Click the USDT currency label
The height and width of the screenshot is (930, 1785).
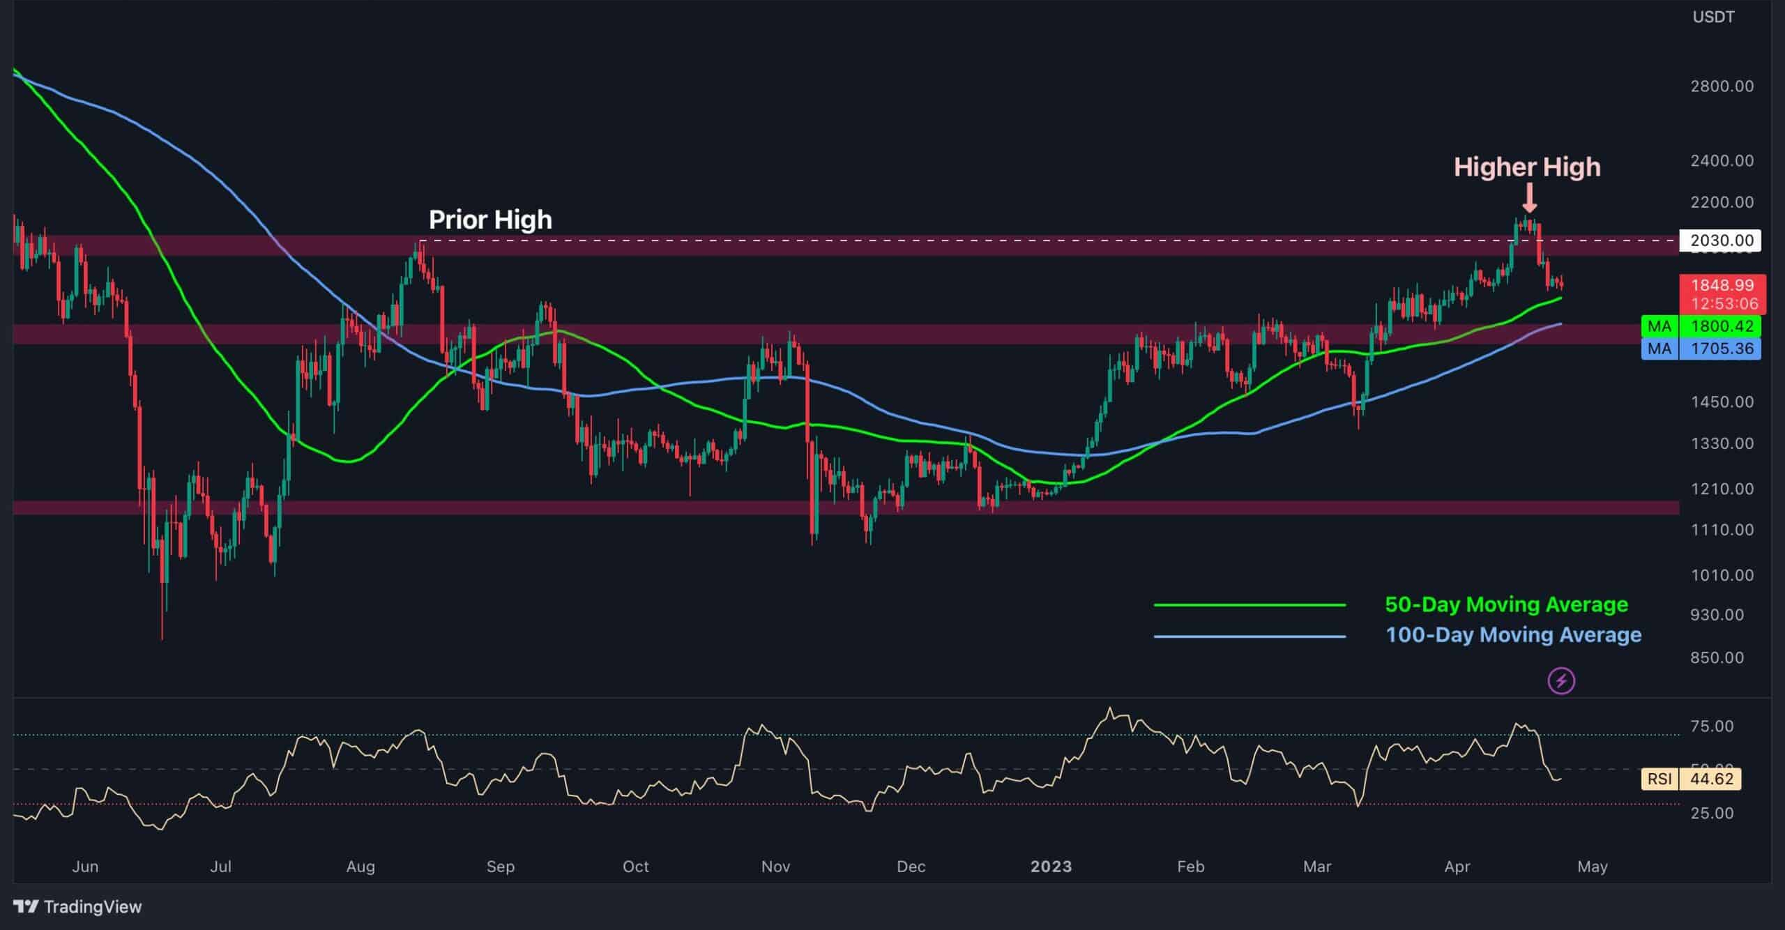click(1713, 17)
